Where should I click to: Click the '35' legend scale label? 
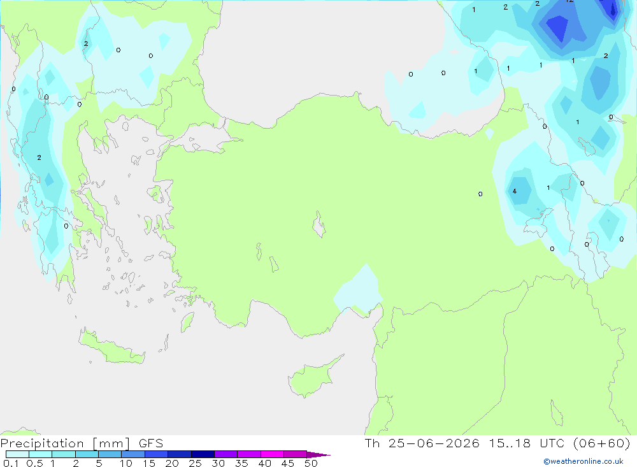click(241, 463)
